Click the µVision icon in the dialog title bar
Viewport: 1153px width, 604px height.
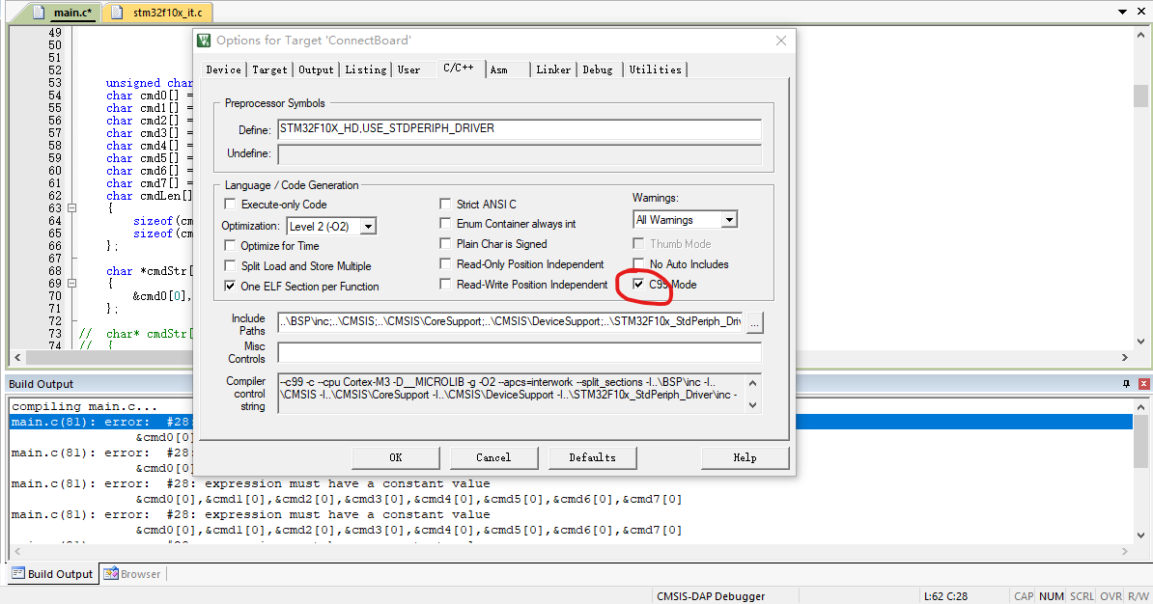pos(203,41)
